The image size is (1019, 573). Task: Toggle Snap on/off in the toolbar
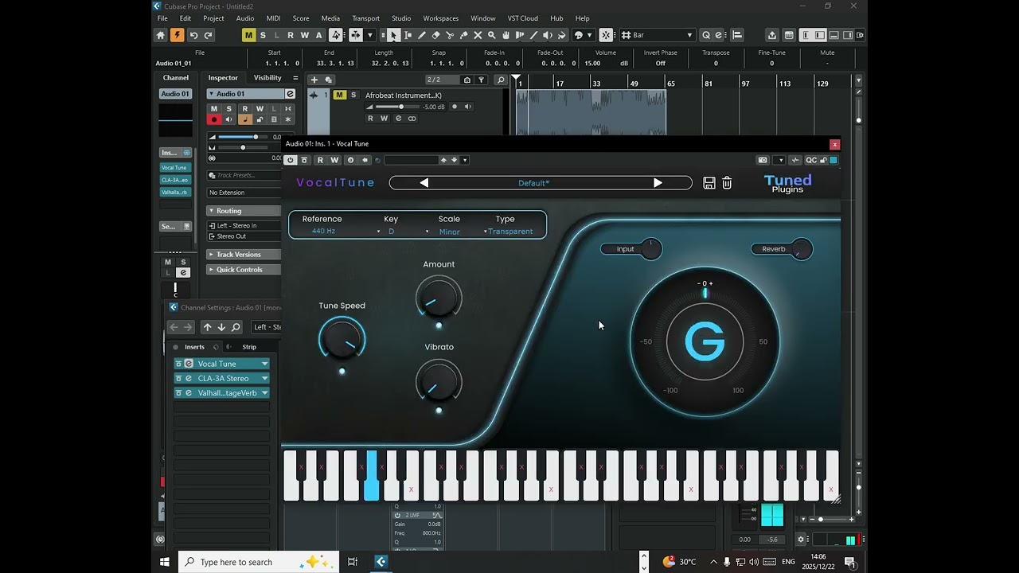pos(606,35)
